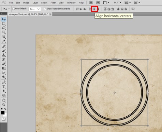Click Align vertical centers icon
This screenshot has height=132, width=162.
click(81, 9)
